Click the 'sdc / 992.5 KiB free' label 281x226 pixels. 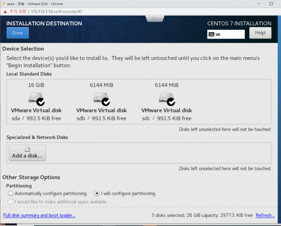(x=167, y=118)
